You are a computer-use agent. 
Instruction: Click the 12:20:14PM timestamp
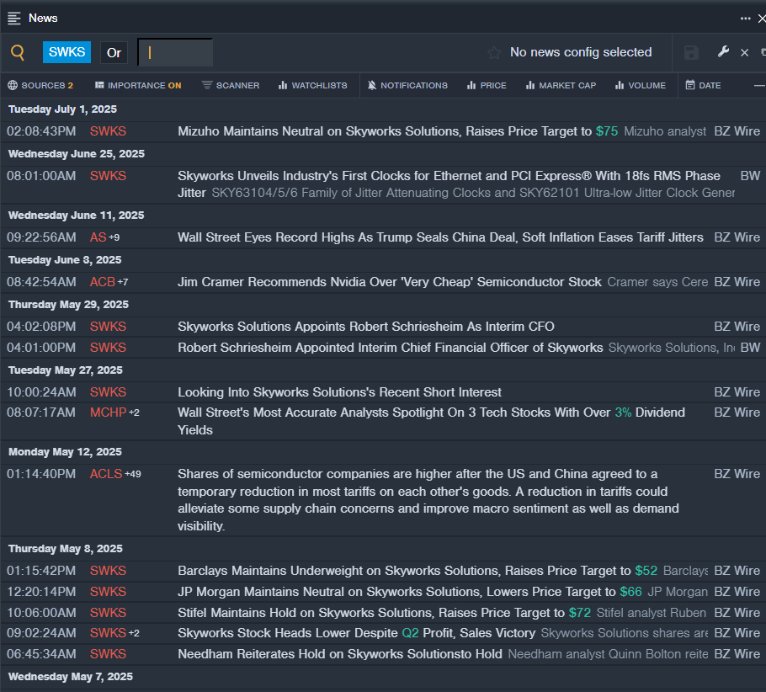coord(41,591)
